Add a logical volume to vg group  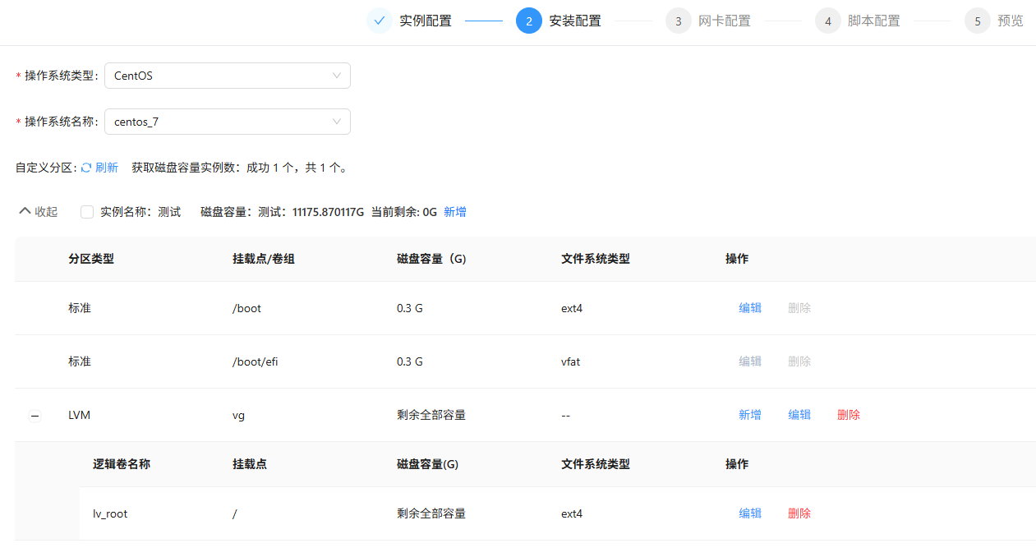tap(749, 415)
